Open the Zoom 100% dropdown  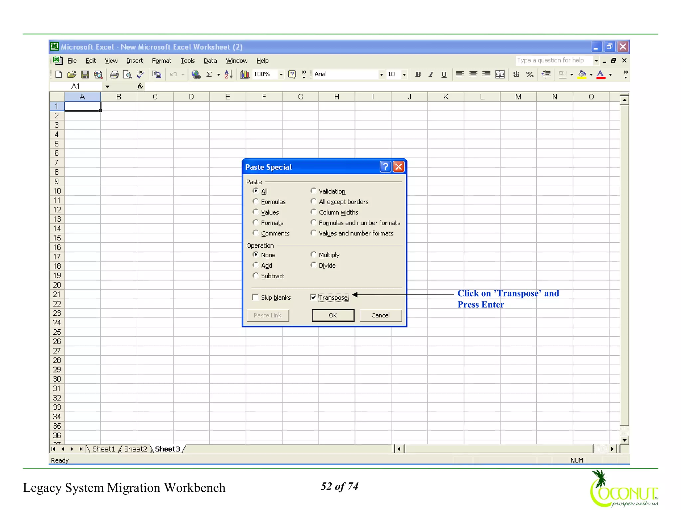(281, 74)
